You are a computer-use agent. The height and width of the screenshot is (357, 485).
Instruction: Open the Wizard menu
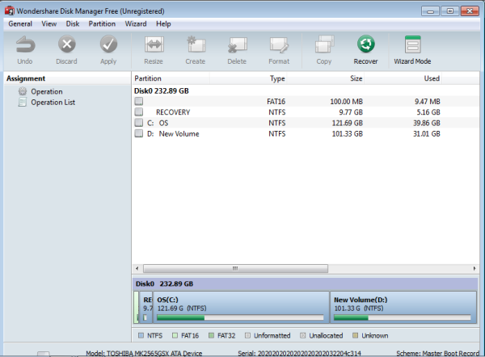click(x=136, y=24)
